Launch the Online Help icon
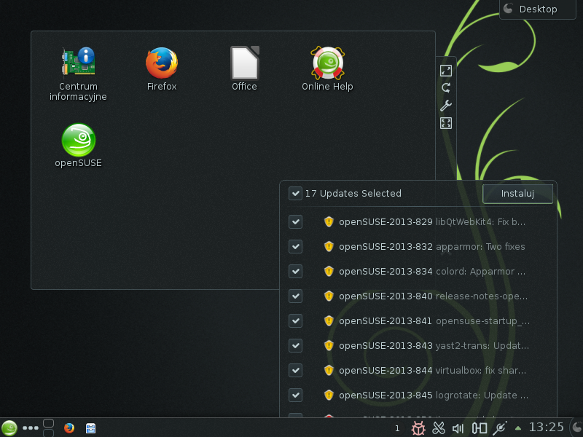The width and height of the screenshot is (583, 437). [327, 64]
